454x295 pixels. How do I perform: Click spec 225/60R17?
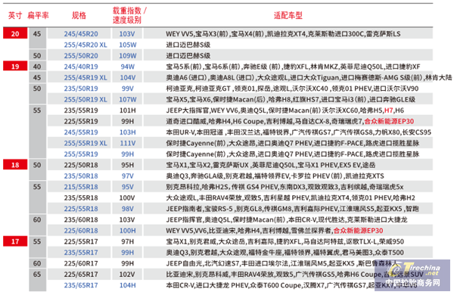[x=81, y=263]
